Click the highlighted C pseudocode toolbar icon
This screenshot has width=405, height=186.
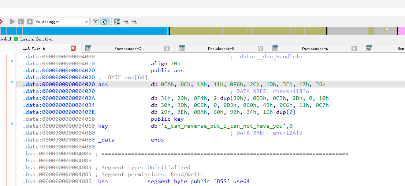pyautogui.click(x=104, y=22)
